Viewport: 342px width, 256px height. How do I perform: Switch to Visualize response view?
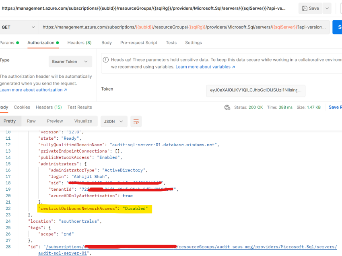[x=83, y=121]
